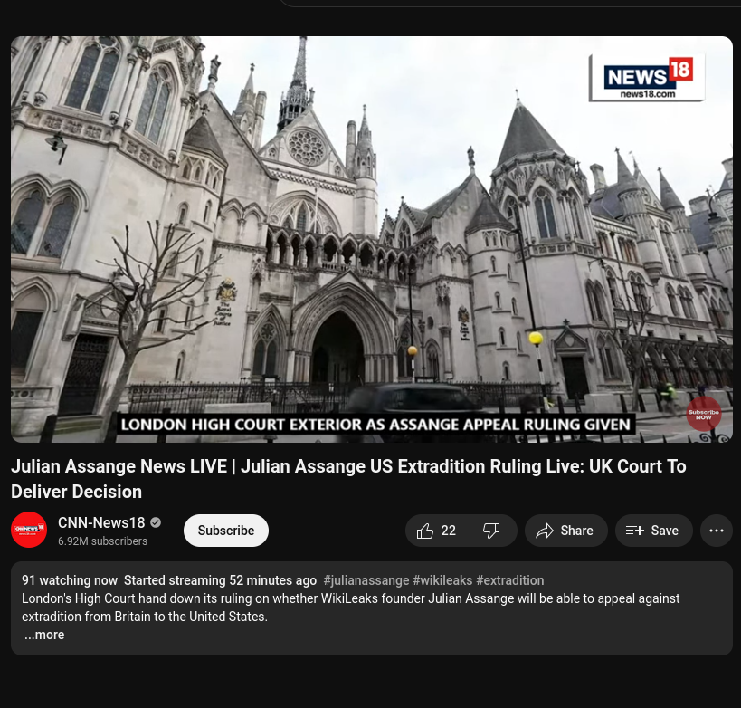Click the red Subscribe Now video badge
Image resolution: width=741 pixels, height=708 pixels.
click(x=703, y=414)
